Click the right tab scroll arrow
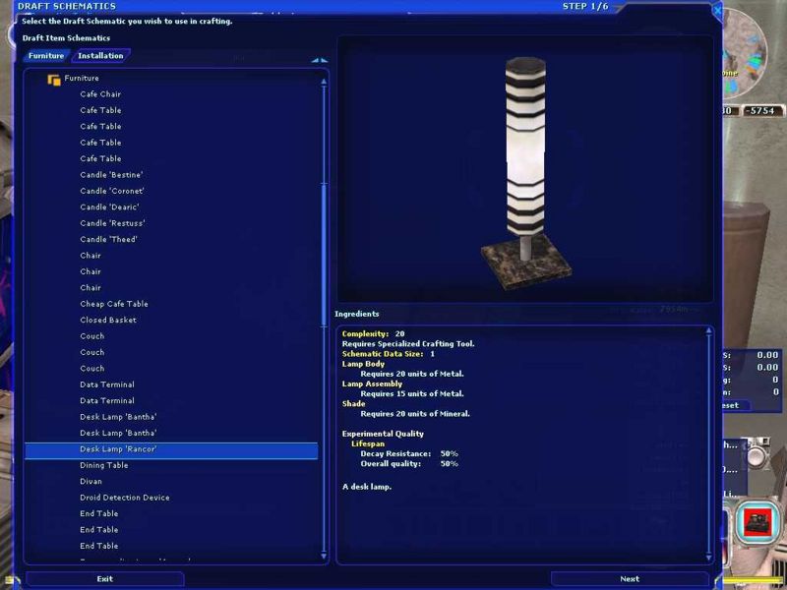 (325, 60)
